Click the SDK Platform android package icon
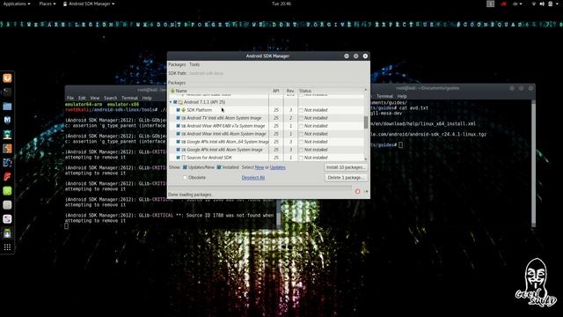This screenshot has width=563, height=317. point(184,110)
